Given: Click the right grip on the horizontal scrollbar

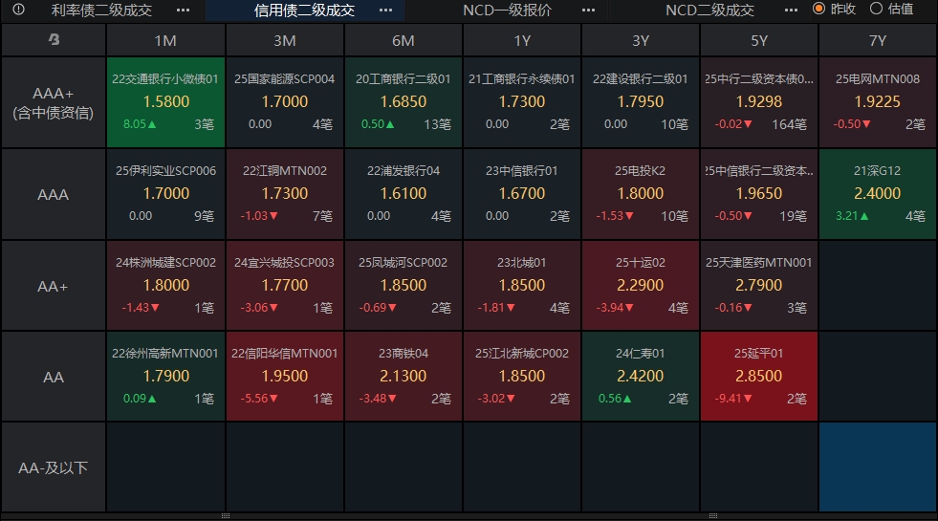Looking at the screenshot, I should click(x=713, y=515).
